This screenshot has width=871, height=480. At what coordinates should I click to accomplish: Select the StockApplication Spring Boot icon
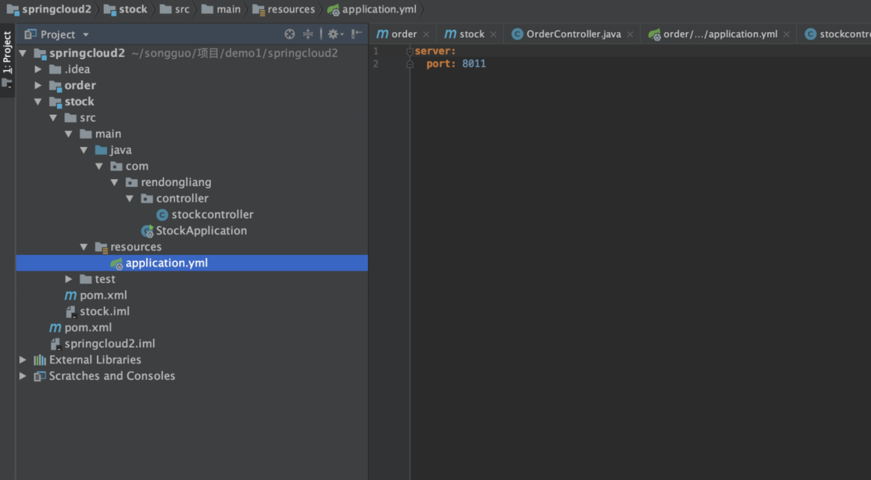(147, 231)
